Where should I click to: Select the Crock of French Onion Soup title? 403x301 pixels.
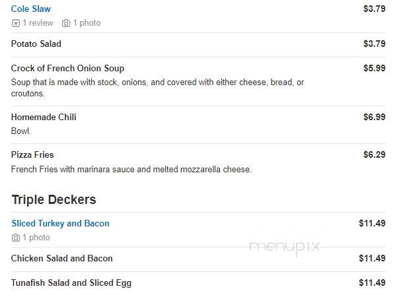(67, 68)
